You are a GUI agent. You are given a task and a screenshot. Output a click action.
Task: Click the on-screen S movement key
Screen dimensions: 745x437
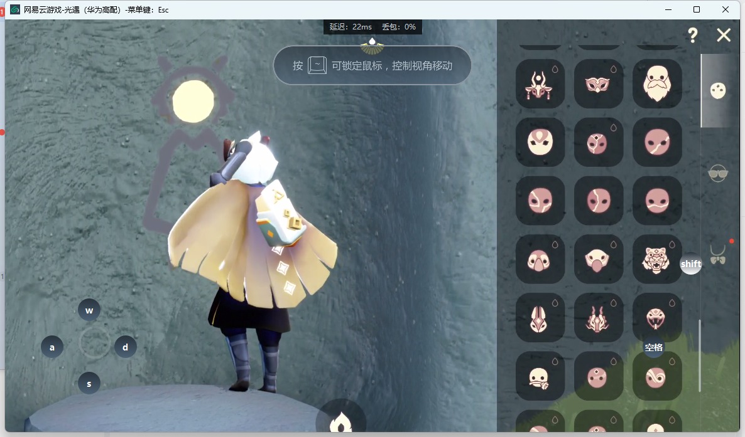pos(89,383)
